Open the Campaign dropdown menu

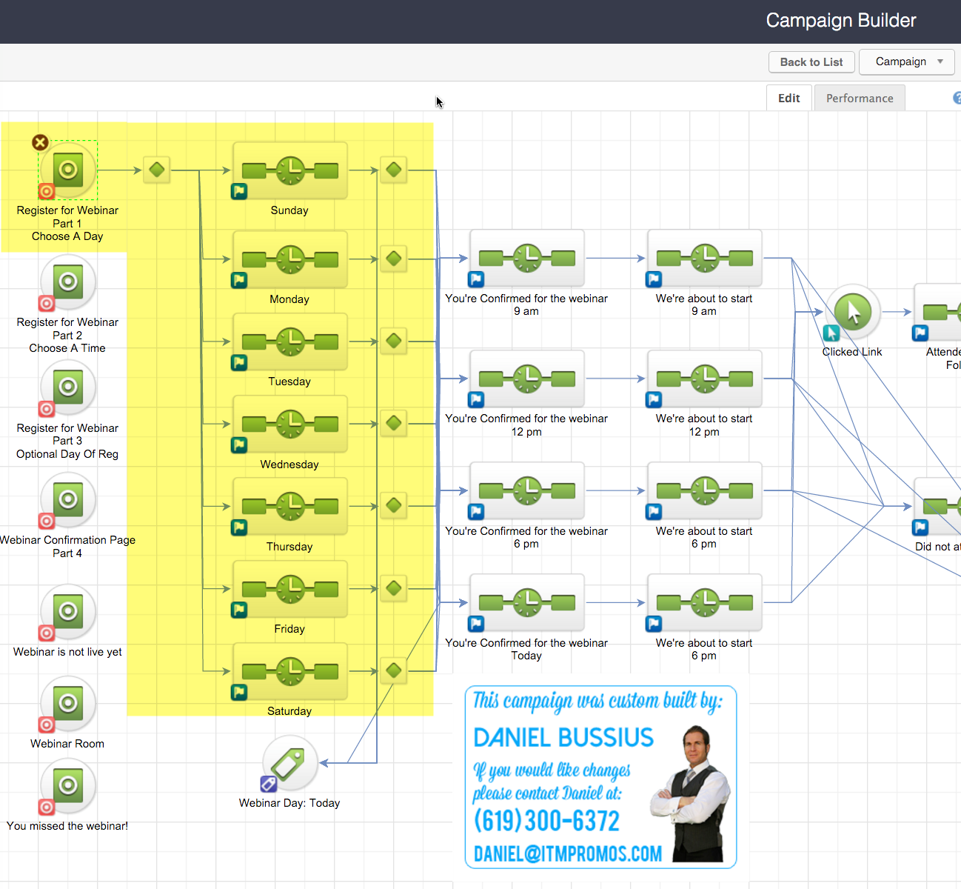point(906,61)
